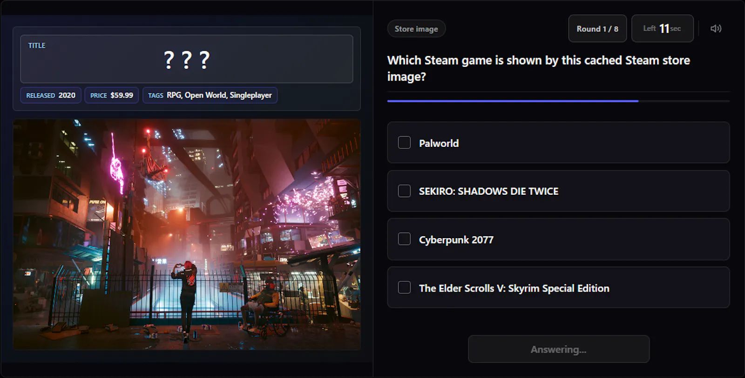Click the PRICE $59.99 tag
This screenshot has height=378, width=745.
click(112, 95)
